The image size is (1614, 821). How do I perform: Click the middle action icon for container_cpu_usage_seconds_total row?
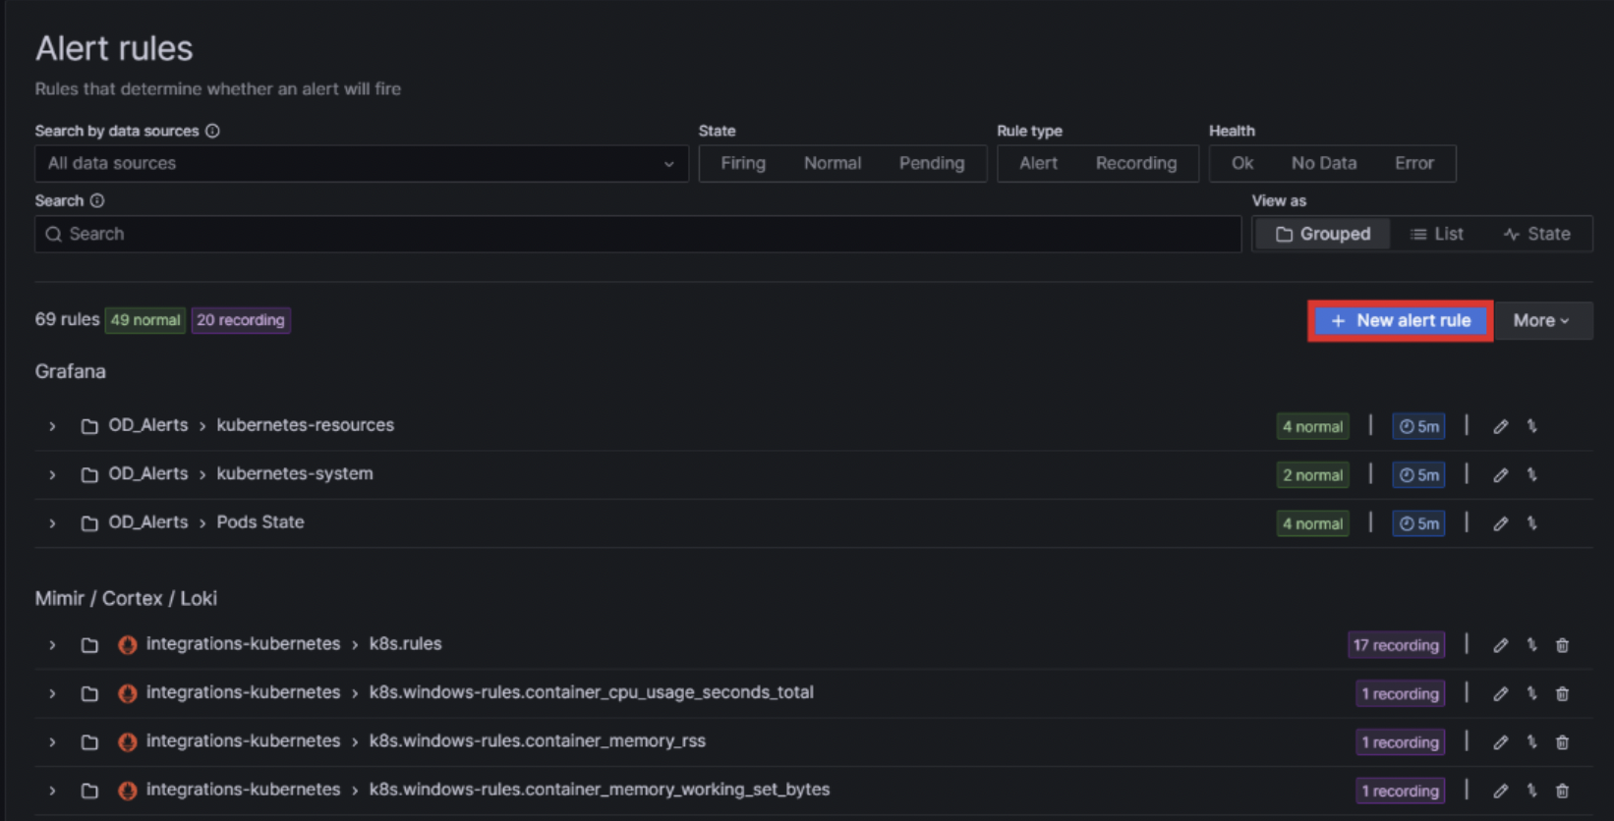click(x=1531, y=693)
